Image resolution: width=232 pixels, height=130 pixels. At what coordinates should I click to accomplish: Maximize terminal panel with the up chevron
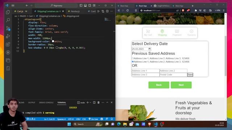coord(107,103)
